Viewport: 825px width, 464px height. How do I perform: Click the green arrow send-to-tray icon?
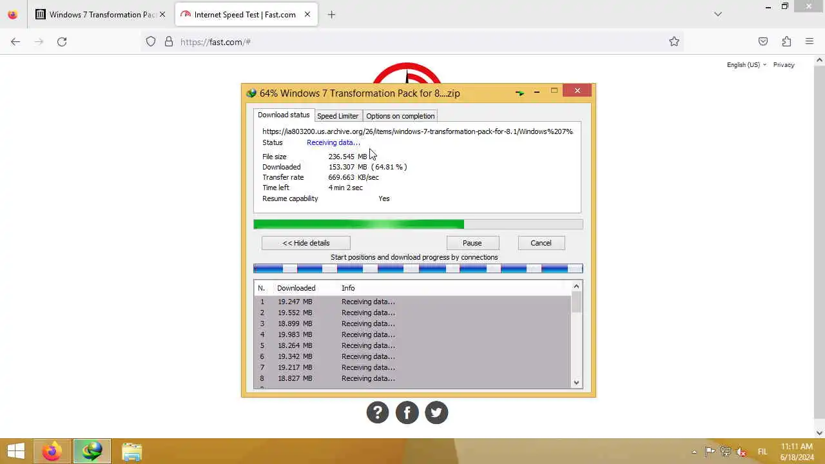coord(519,93)
